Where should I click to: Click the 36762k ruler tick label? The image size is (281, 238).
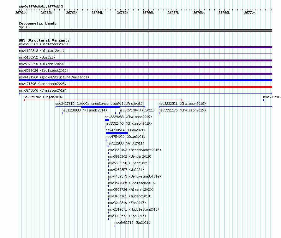point(46,13)
